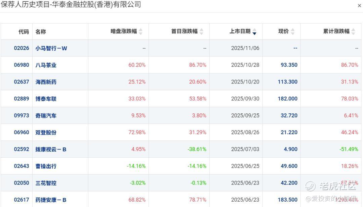The image size is (363, 207).
Task: Open stock 奇瑞汽车
Action: [x=46, y=116]
